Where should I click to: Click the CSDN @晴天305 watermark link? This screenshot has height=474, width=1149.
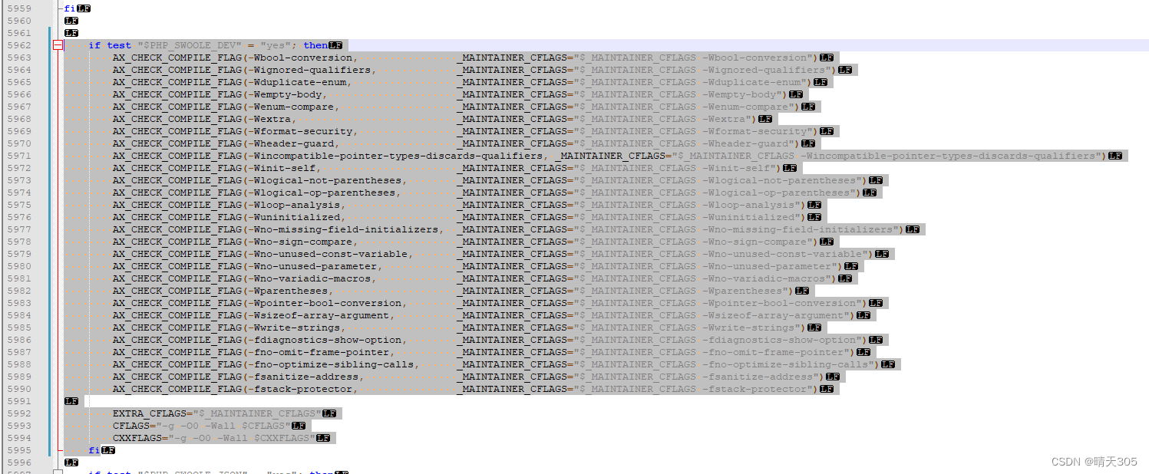coord(1093,461)
